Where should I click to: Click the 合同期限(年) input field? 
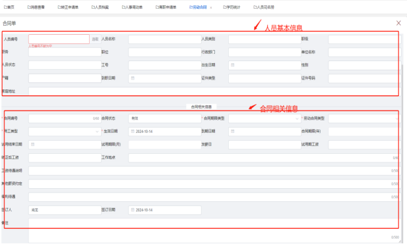pos(364,132)
